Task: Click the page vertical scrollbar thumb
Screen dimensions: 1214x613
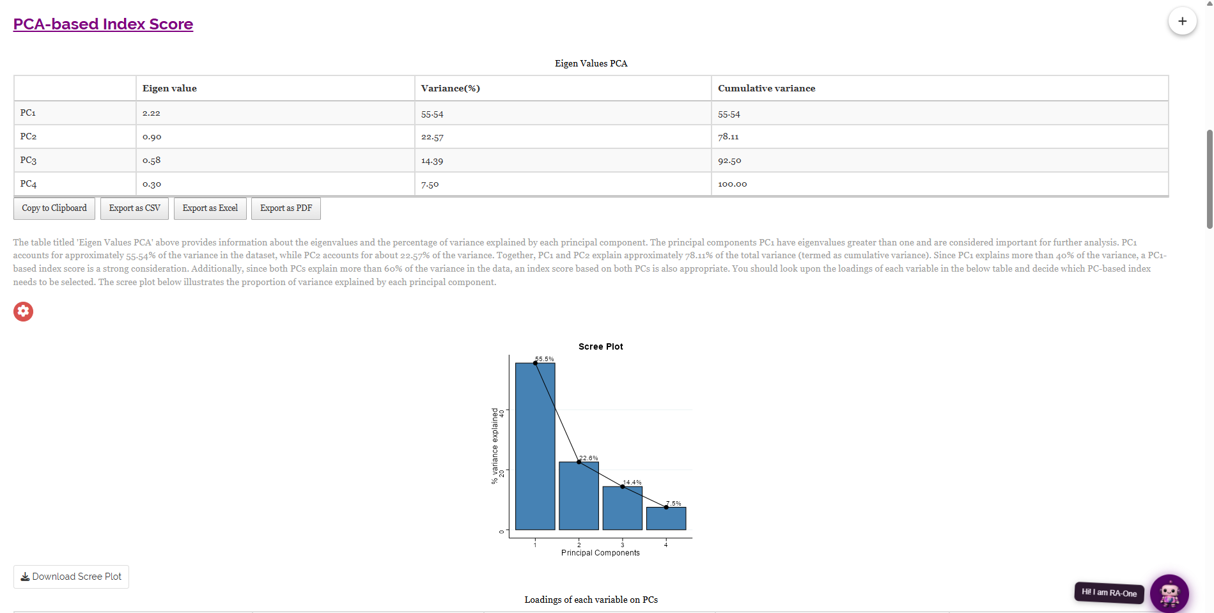Action: coord(1210,179)
